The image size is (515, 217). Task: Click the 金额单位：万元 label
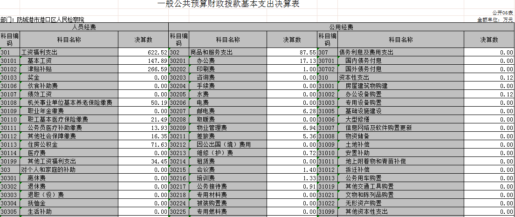coord(495,20)
